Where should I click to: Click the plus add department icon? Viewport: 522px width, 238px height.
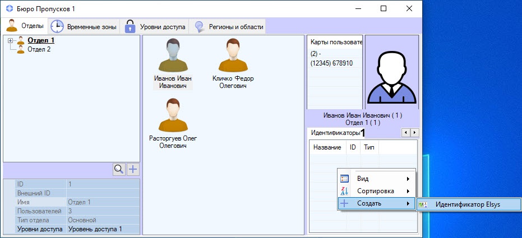(x=133, y=169)
